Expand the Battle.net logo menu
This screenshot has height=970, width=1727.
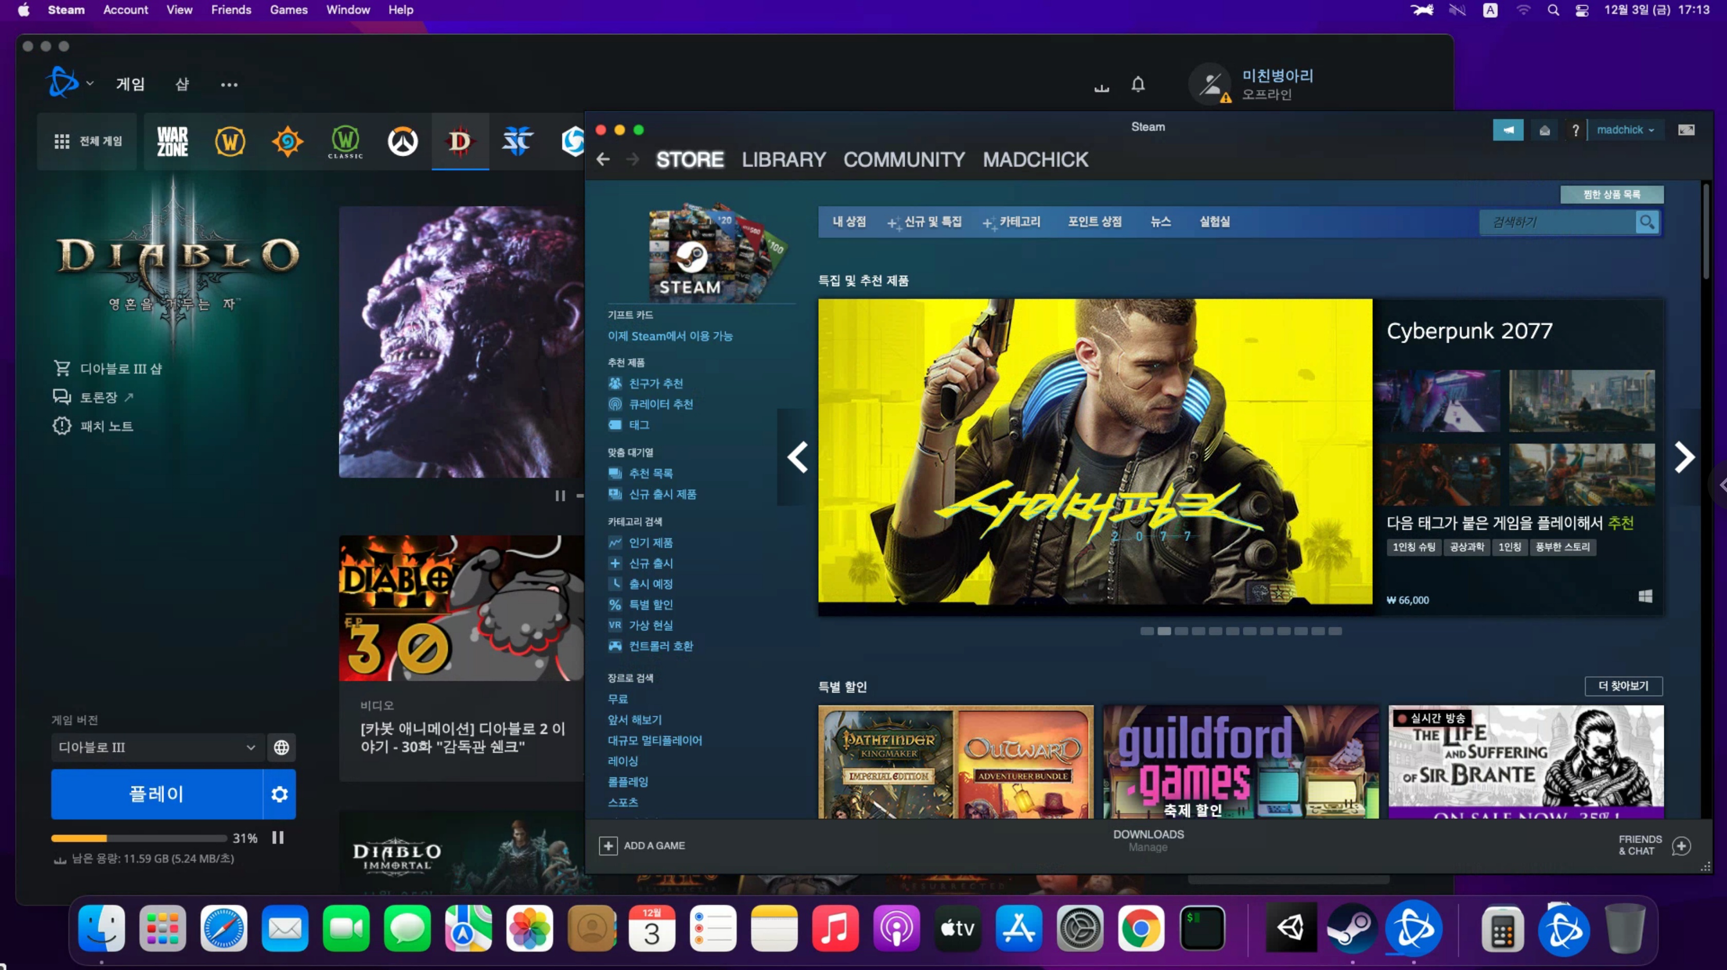tap(70, 84)
